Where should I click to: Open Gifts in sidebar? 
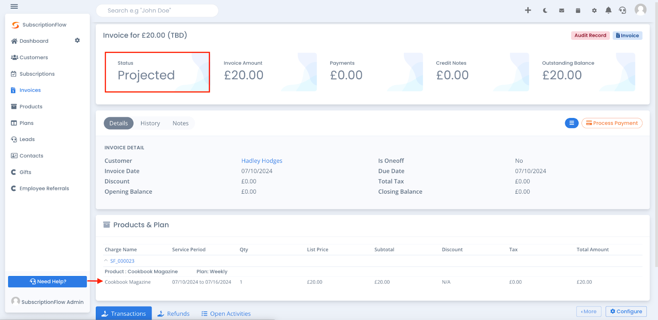tap(21, 172)
